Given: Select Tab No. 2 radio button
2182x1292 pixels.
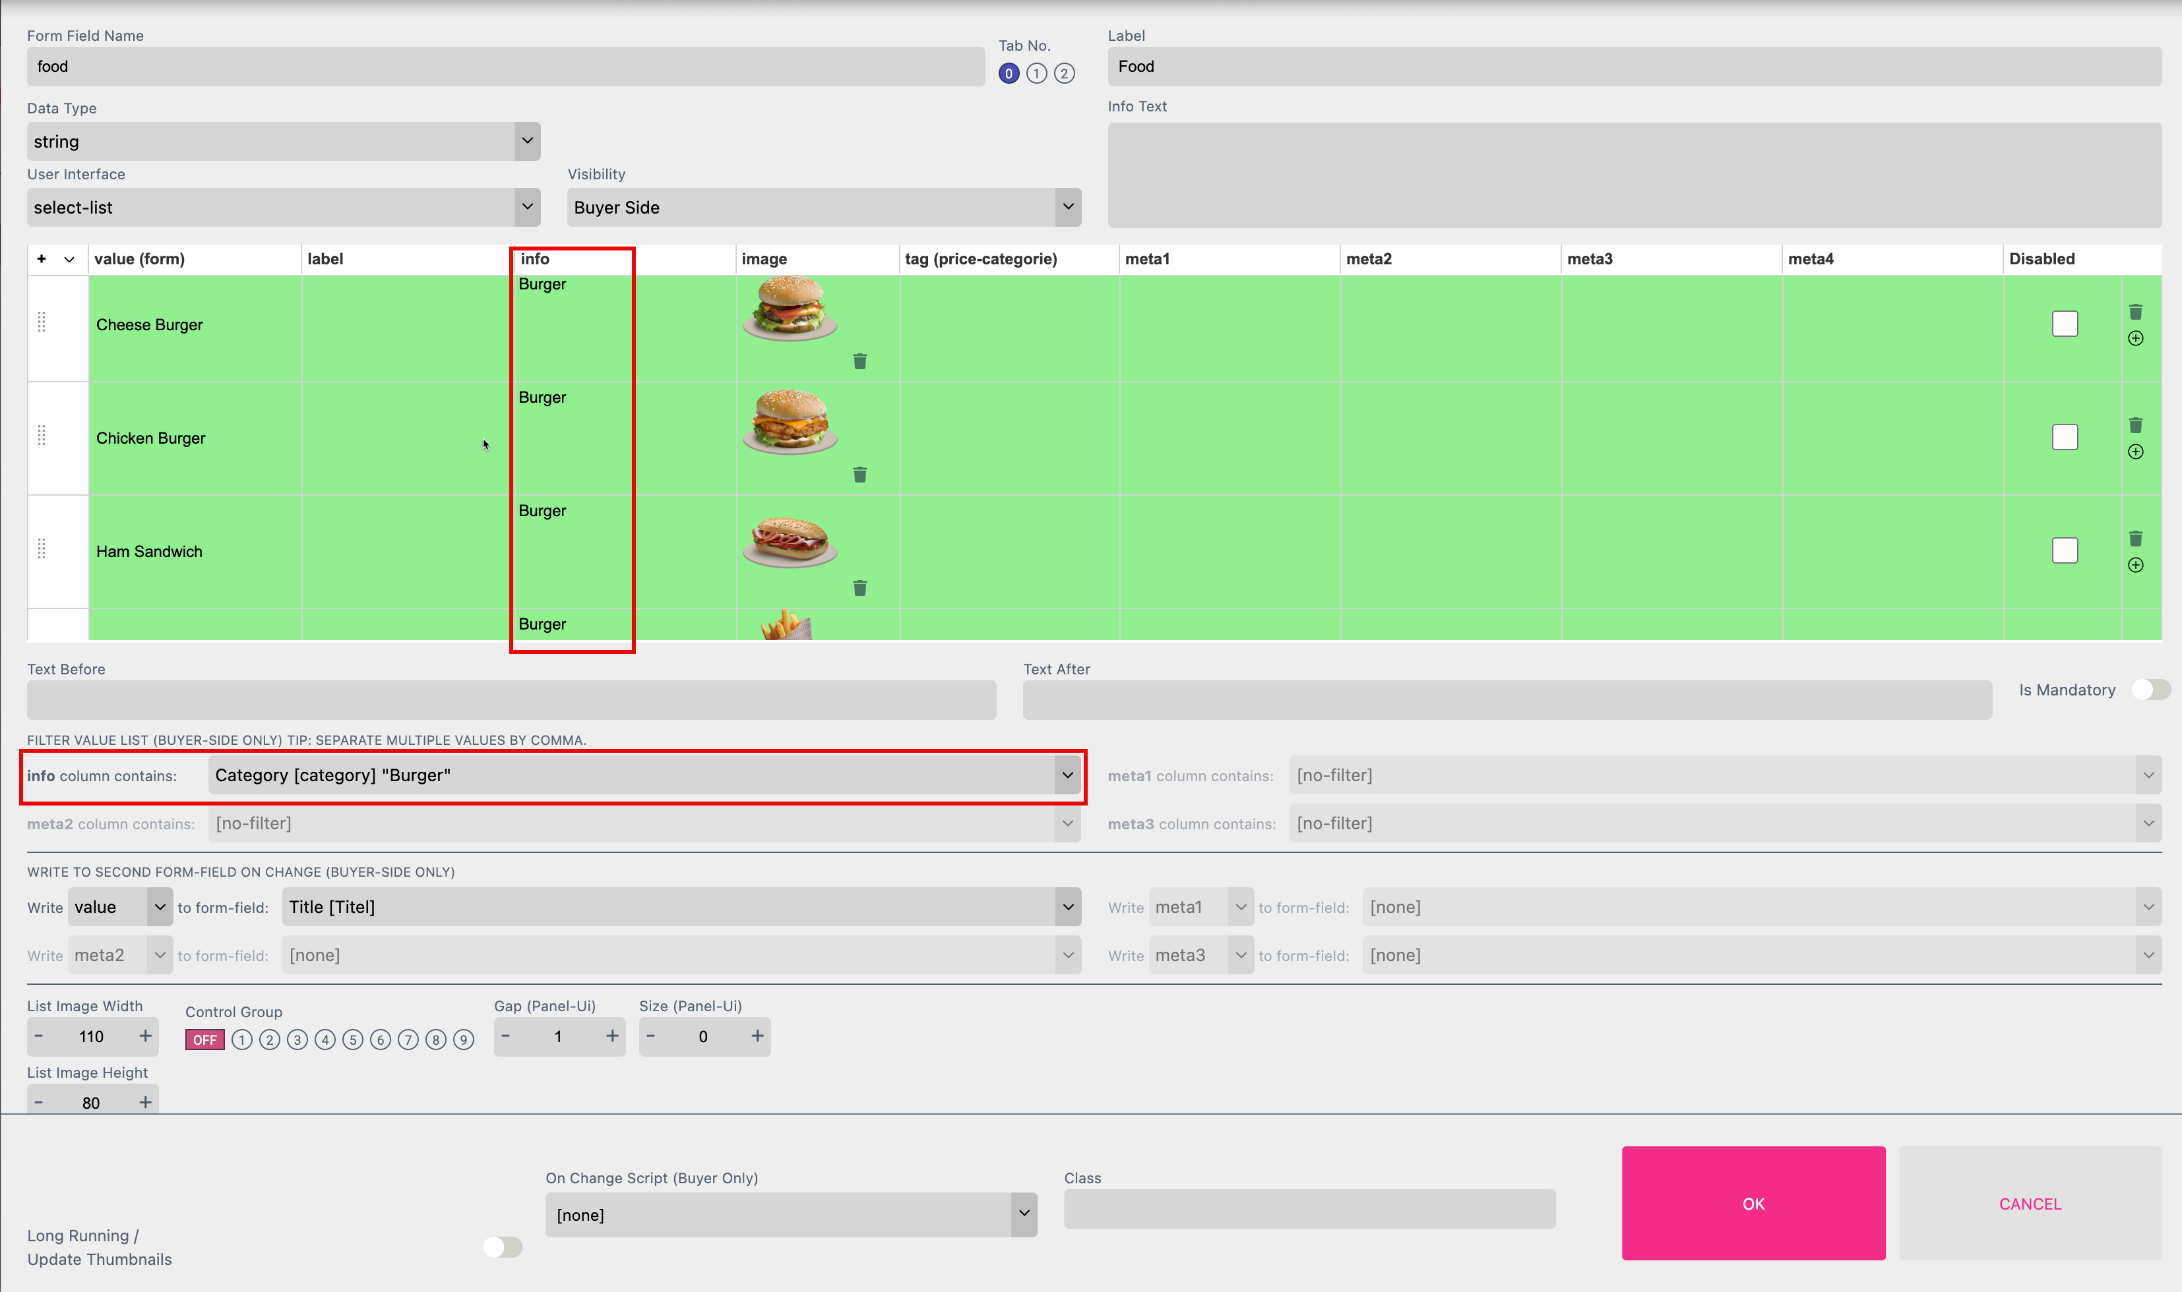Looking at the screenshot, I should [1063, 73].
